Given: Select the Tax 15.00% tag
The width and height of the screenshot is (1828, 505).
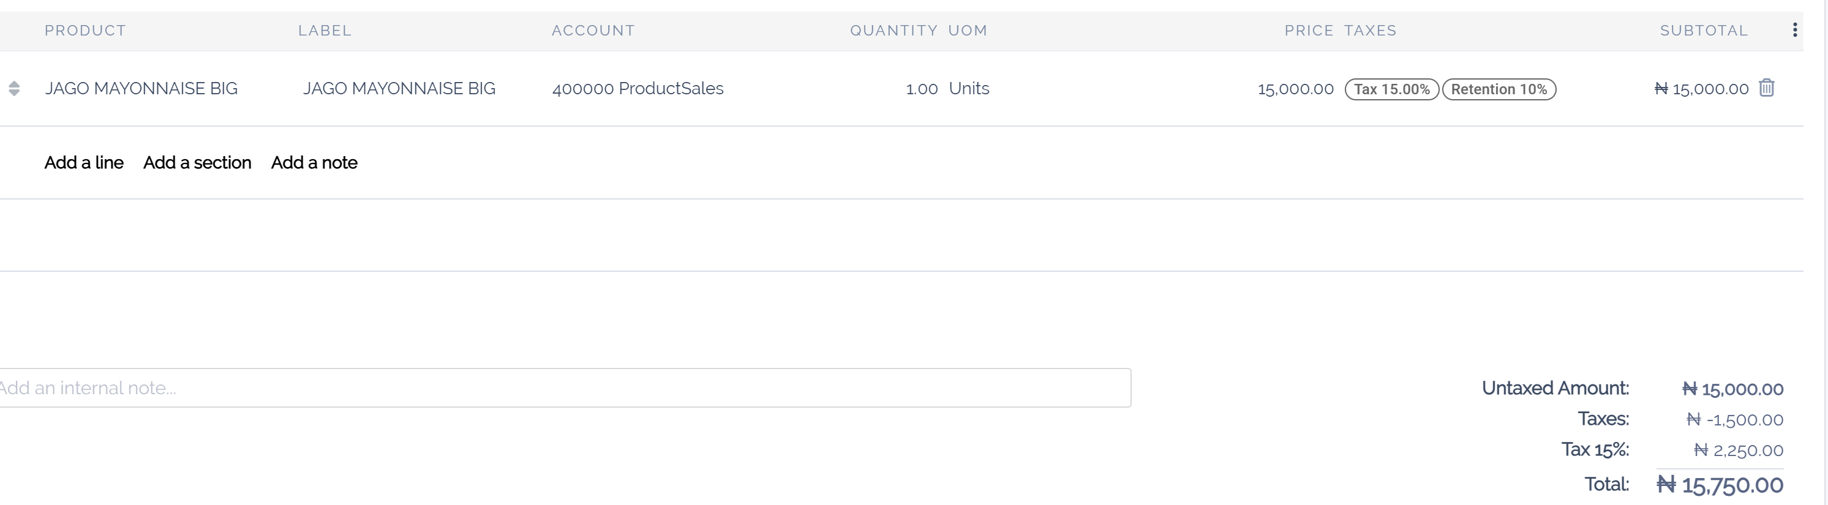Looking at the screenshot, I should 1391,89.
